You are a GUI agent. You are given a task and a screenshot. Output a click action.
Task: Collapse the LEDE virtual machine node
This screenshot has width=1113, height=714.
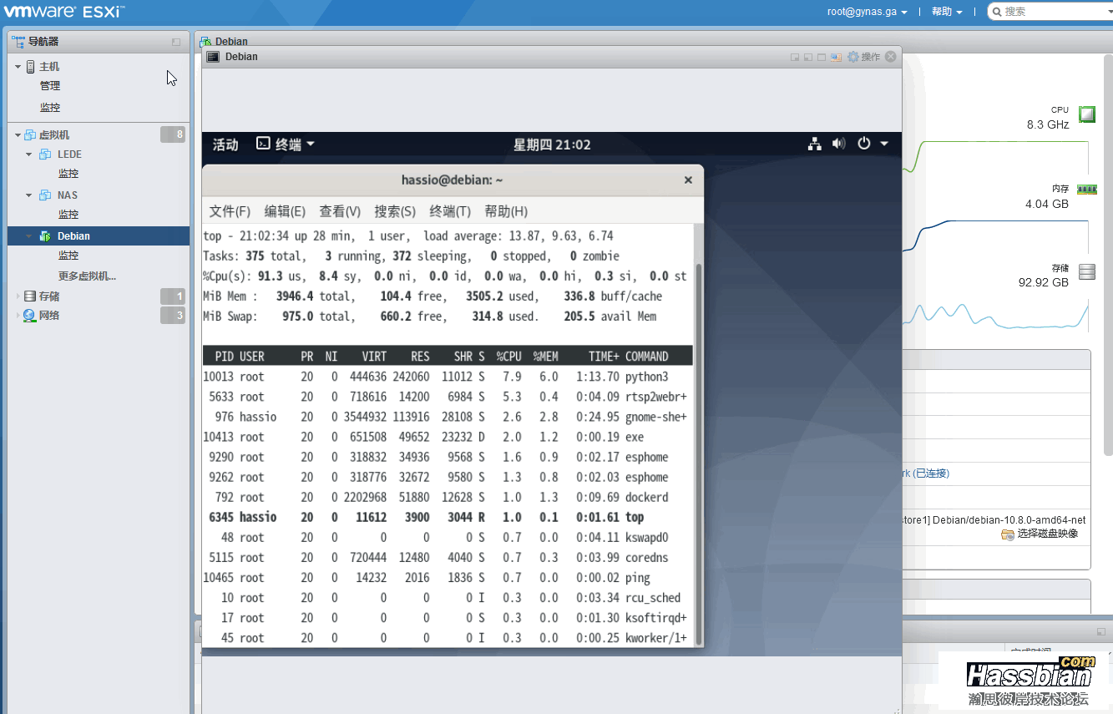click(29, 154)
